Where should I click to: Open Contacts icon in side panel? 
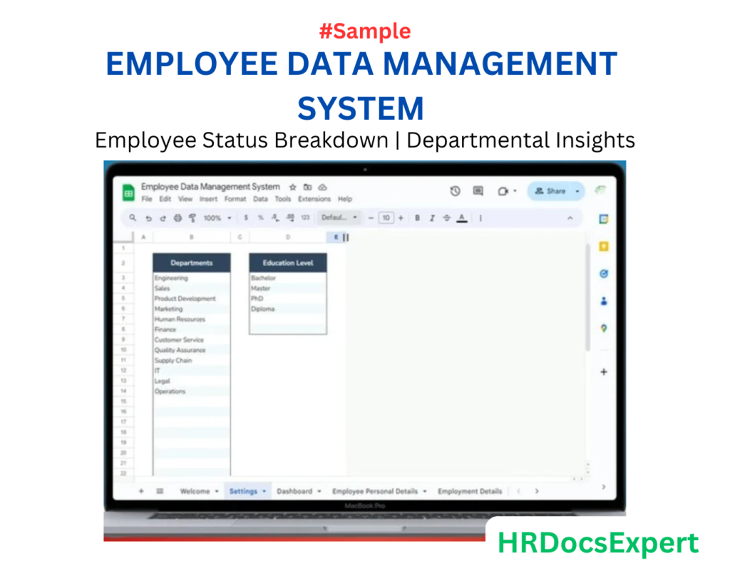pyautogui.click(x=604, y=300)
